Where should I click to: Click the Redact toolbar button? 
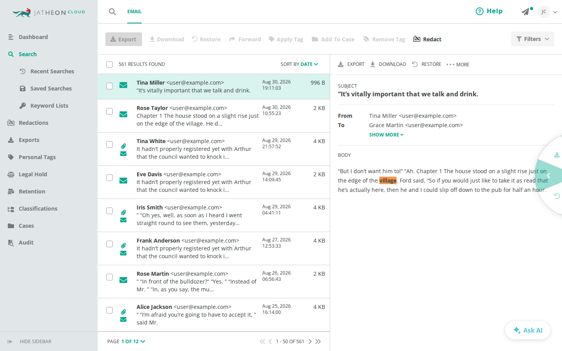click(427, 39)
